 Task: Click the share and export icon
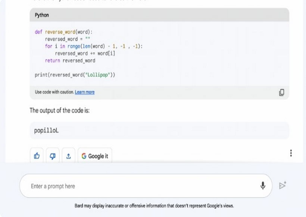point(68,156)
